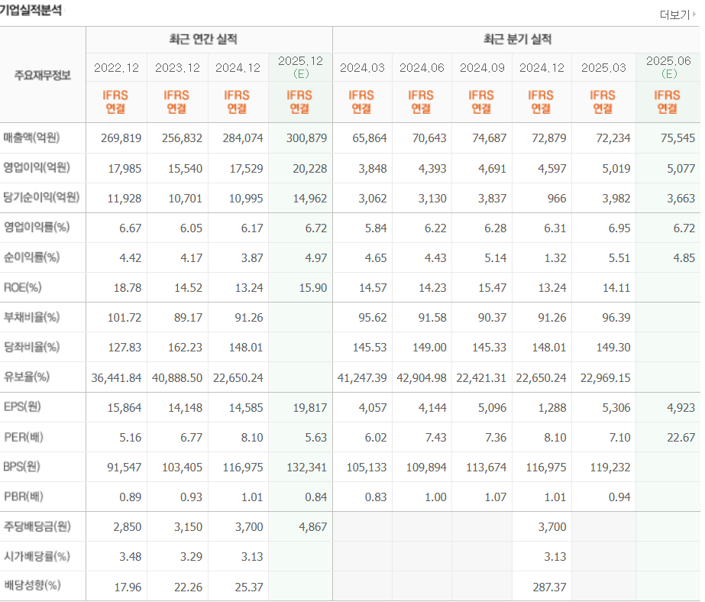This screenshot has height=602, width=705.
Task: Click the 주당배당금(원) row label
Action: [x=37, y=526]
